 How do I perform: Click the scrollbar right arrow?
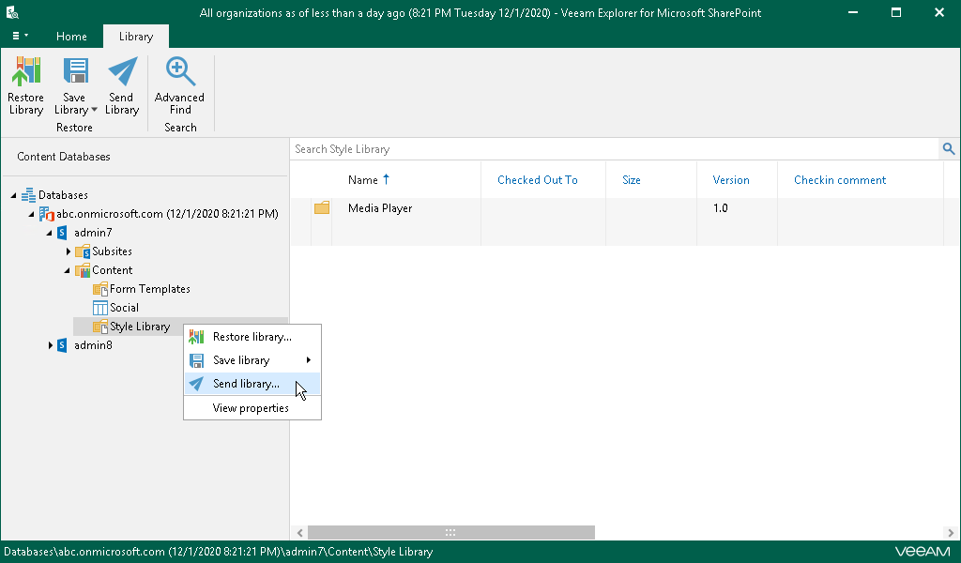coord(950,532)
